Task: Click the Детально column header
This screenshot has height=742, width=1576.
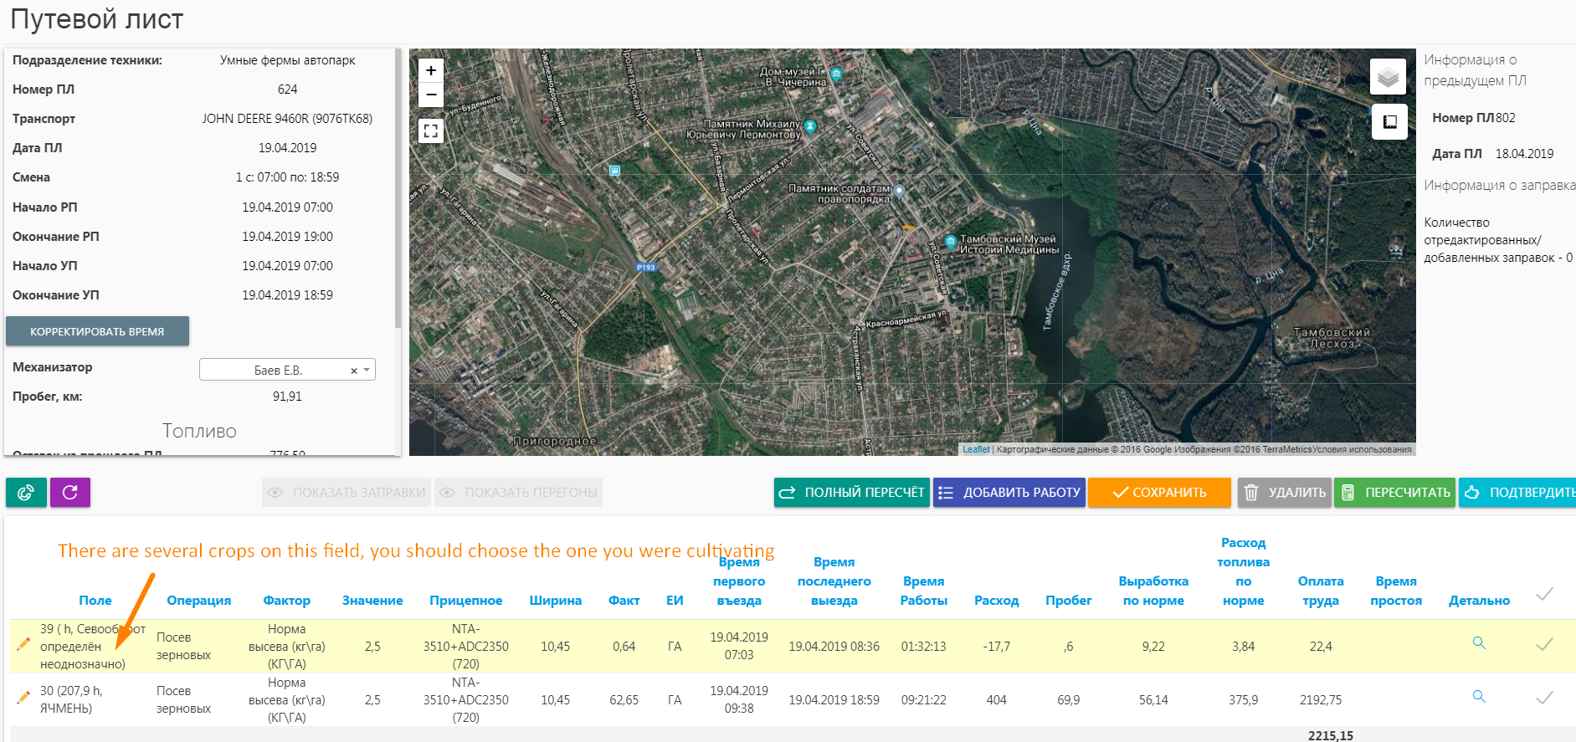Action: pos(1480,601)
